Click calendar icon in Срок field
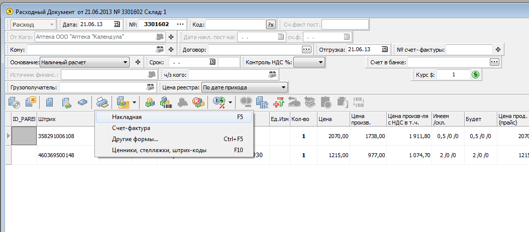This screenshot has height=232, width=529. pyautogui.click(x=212, y=62)
